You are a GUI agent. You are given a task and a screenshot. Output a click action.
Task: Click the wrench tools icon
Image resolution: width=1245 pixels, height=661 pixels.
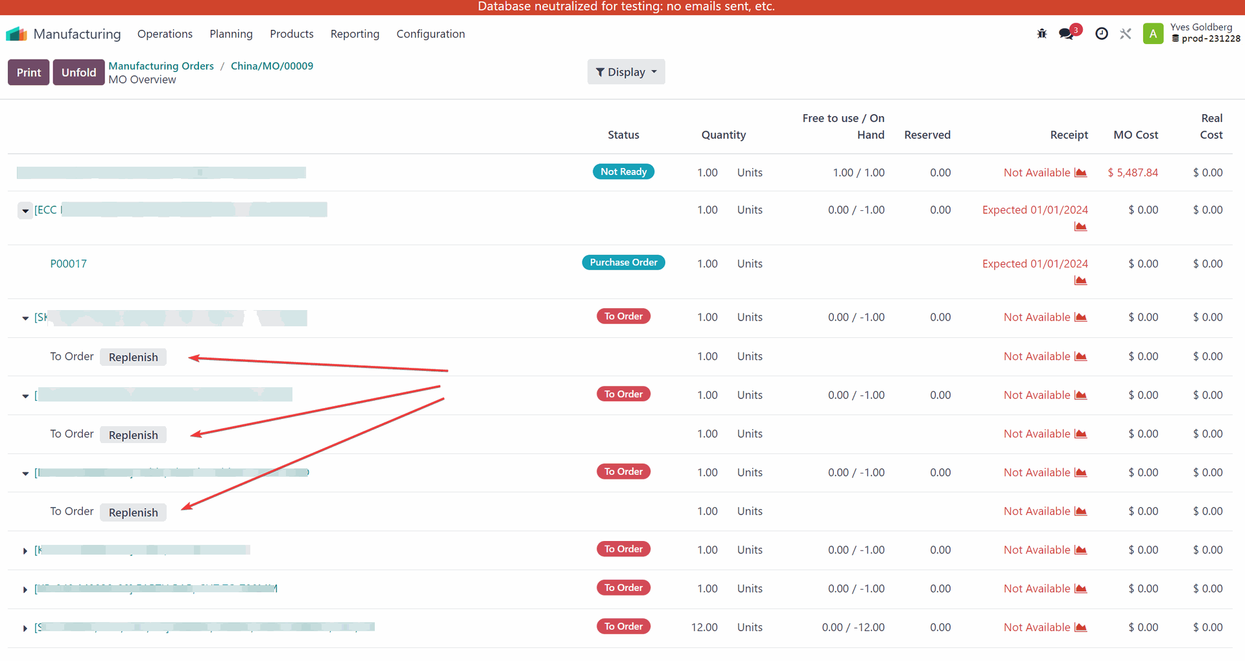pos(1126,34)
